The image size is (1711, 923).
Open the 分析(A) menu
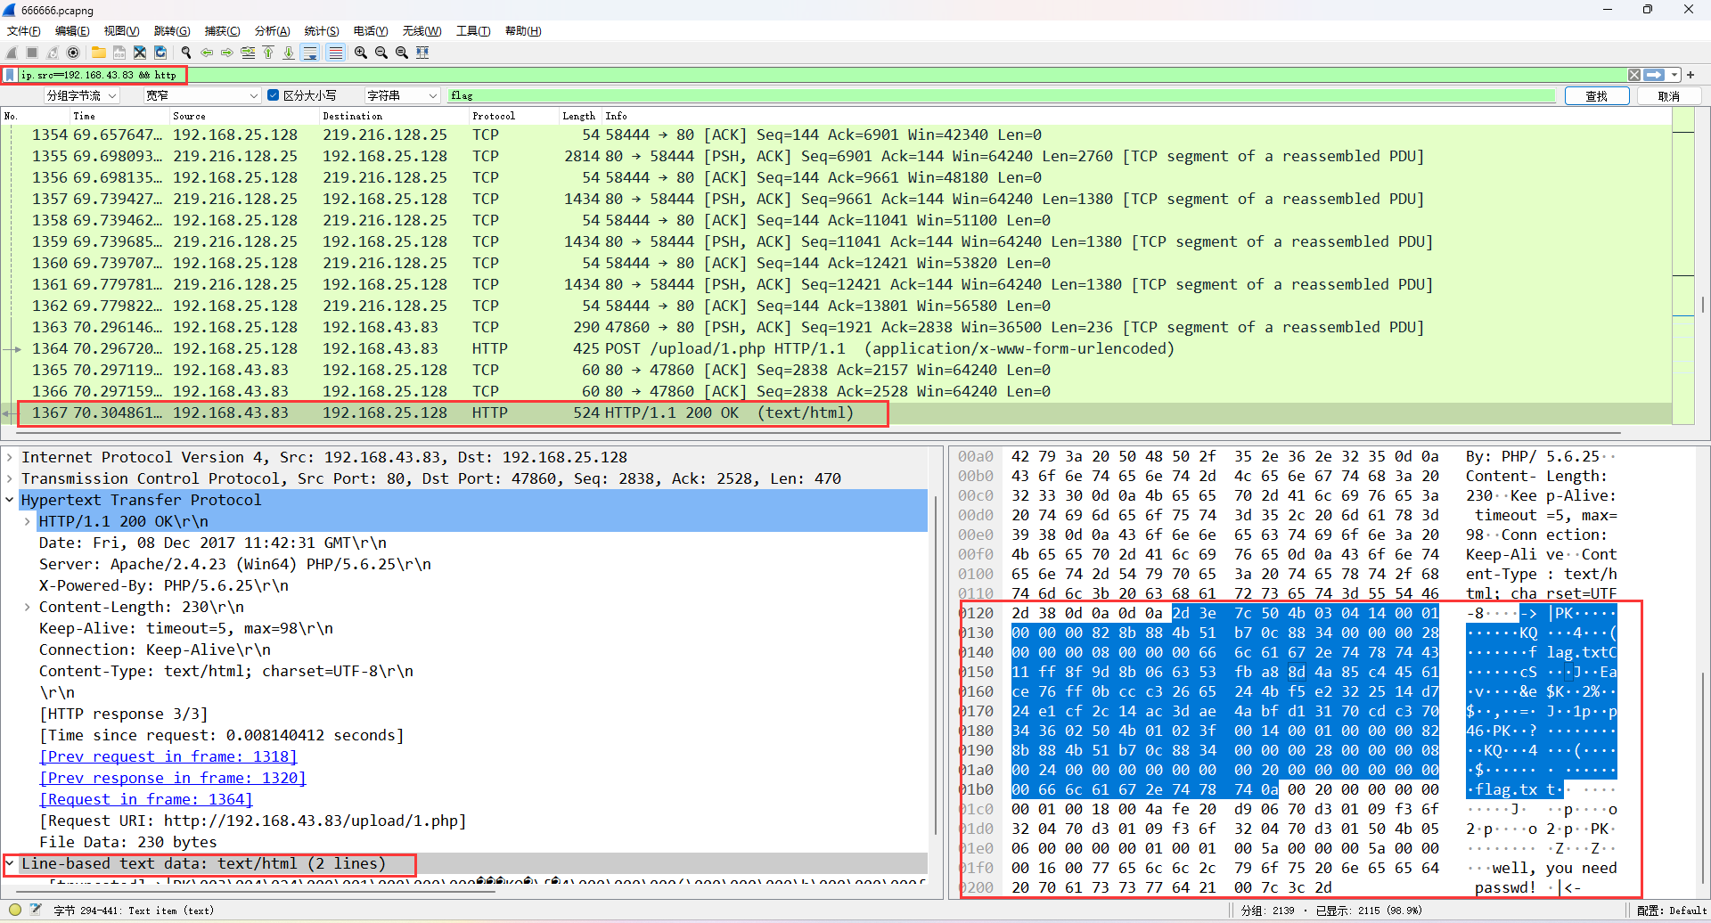(x=272, y=31)
